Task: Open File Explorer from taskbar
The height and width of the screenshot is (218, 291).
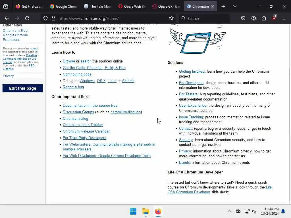Action: (146, 211)
